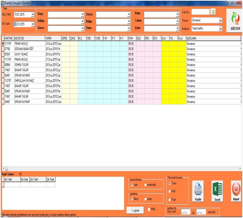The height and width of the screenshot is (218, 243).
Task: Choose 'yatay' print orientation
Action: [x=146, y=199]
